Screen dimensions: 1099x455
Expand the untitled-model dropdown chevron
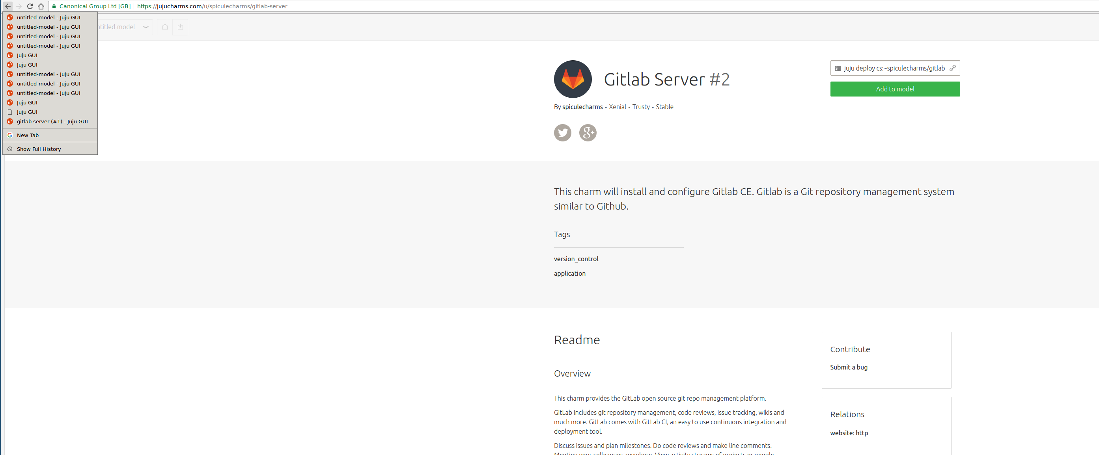tap(146, 27)
